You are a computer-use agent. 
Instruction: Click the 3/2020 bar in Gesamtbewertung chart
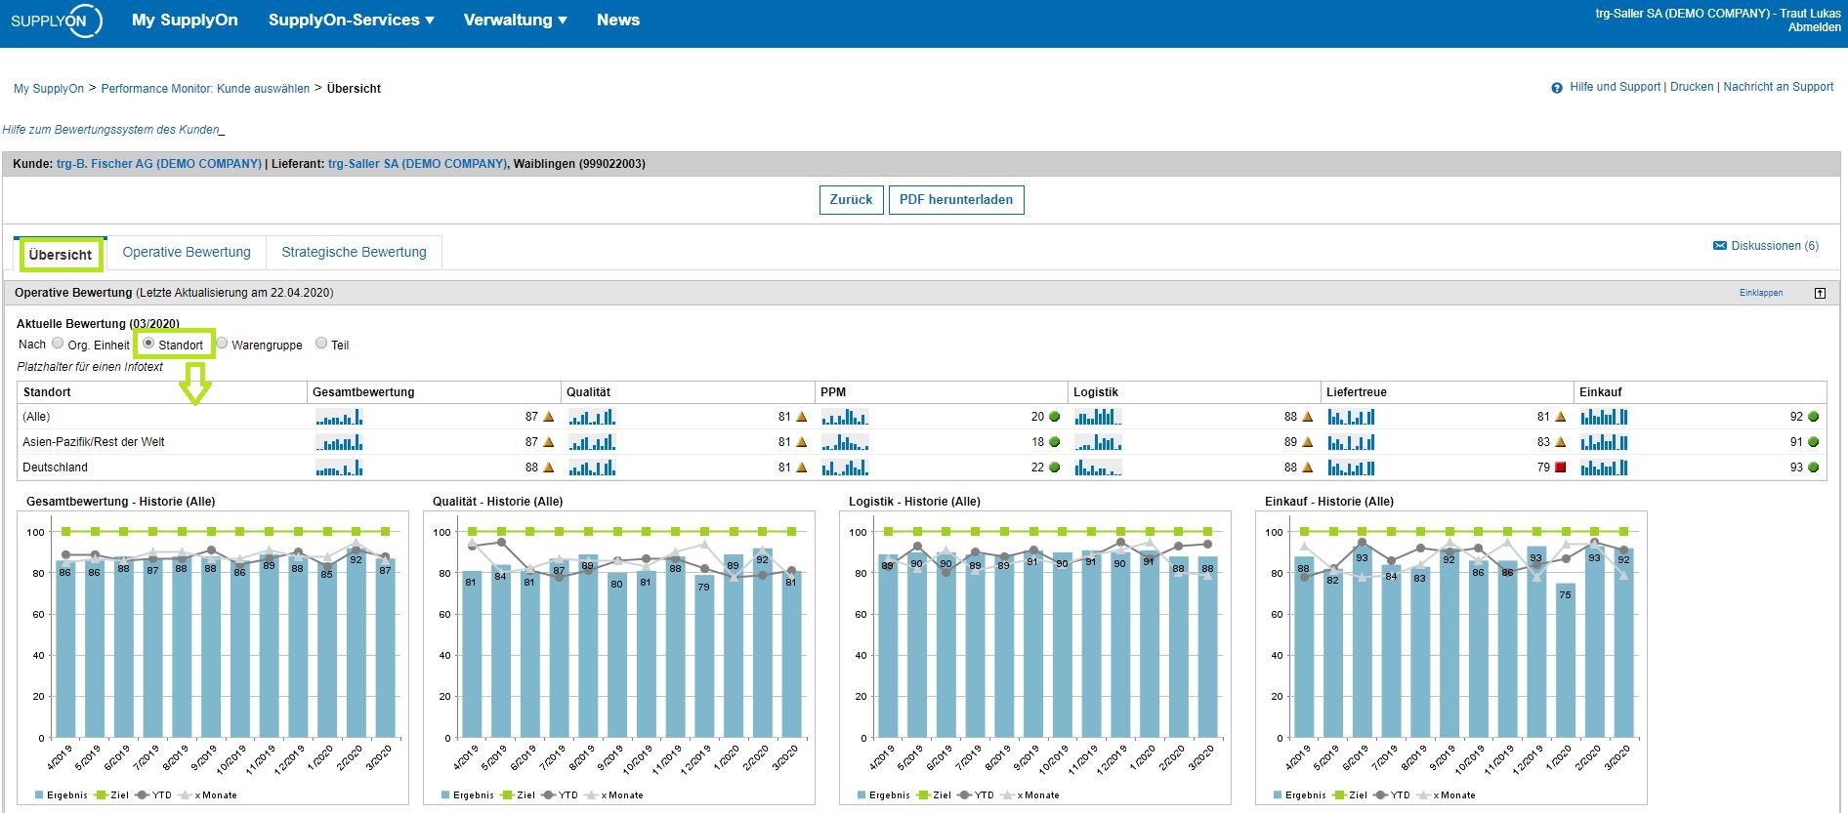385,648
